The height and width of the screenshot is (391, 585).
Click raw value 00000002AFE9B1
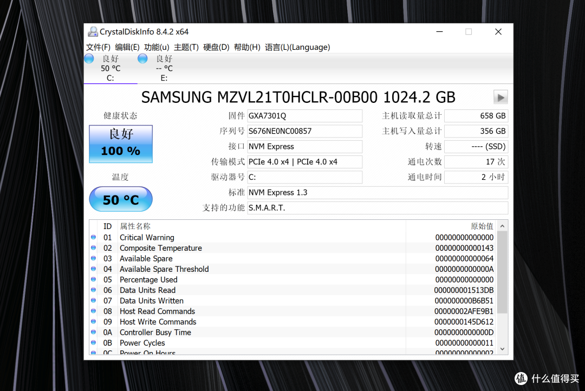point(464,311)
